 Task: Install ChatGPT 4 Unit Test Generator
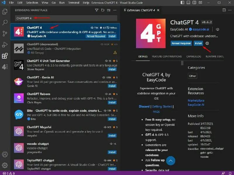(112, 69)
